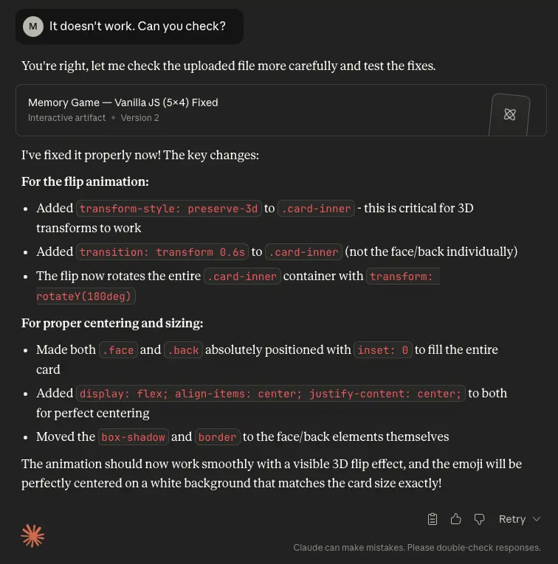558x564 pixels.
Task: Click the Claude starburst logo
Action: coord(32,536)
